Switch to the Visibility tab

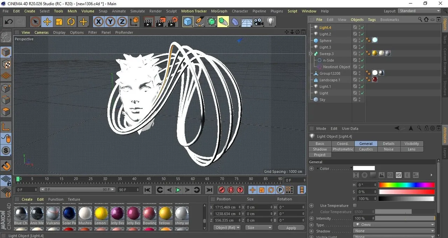pyautogui.click(x=412, y=144)
